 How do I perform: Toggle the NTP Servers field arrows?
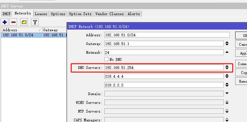click(x=227, y=111)
